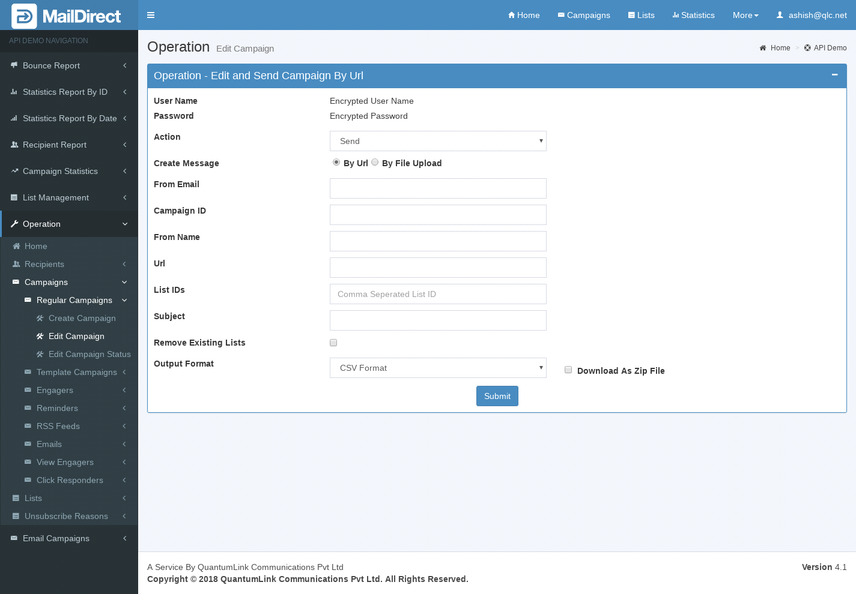Go to Lists in top navigation
Image resolution: width=856 pixels, height=594 pixels.
click(641, 15)
